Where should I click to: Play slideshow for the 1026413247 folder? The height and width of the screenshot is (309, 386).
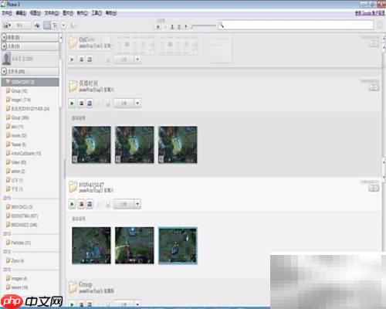tap(72, 204)
